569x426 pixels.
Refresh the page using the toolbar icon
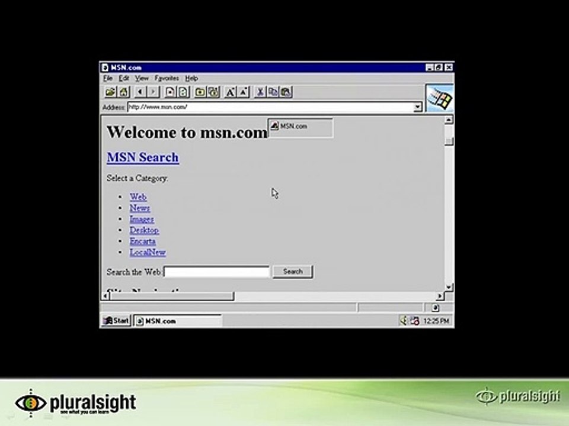[x=183, y=92]
